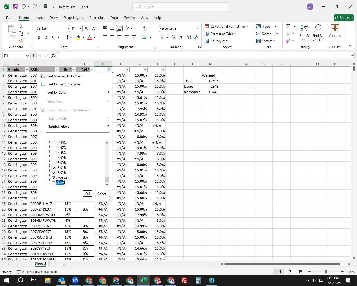
Task: Uncheck the 15.02% filter checkbox
Action: coord(54,173)
